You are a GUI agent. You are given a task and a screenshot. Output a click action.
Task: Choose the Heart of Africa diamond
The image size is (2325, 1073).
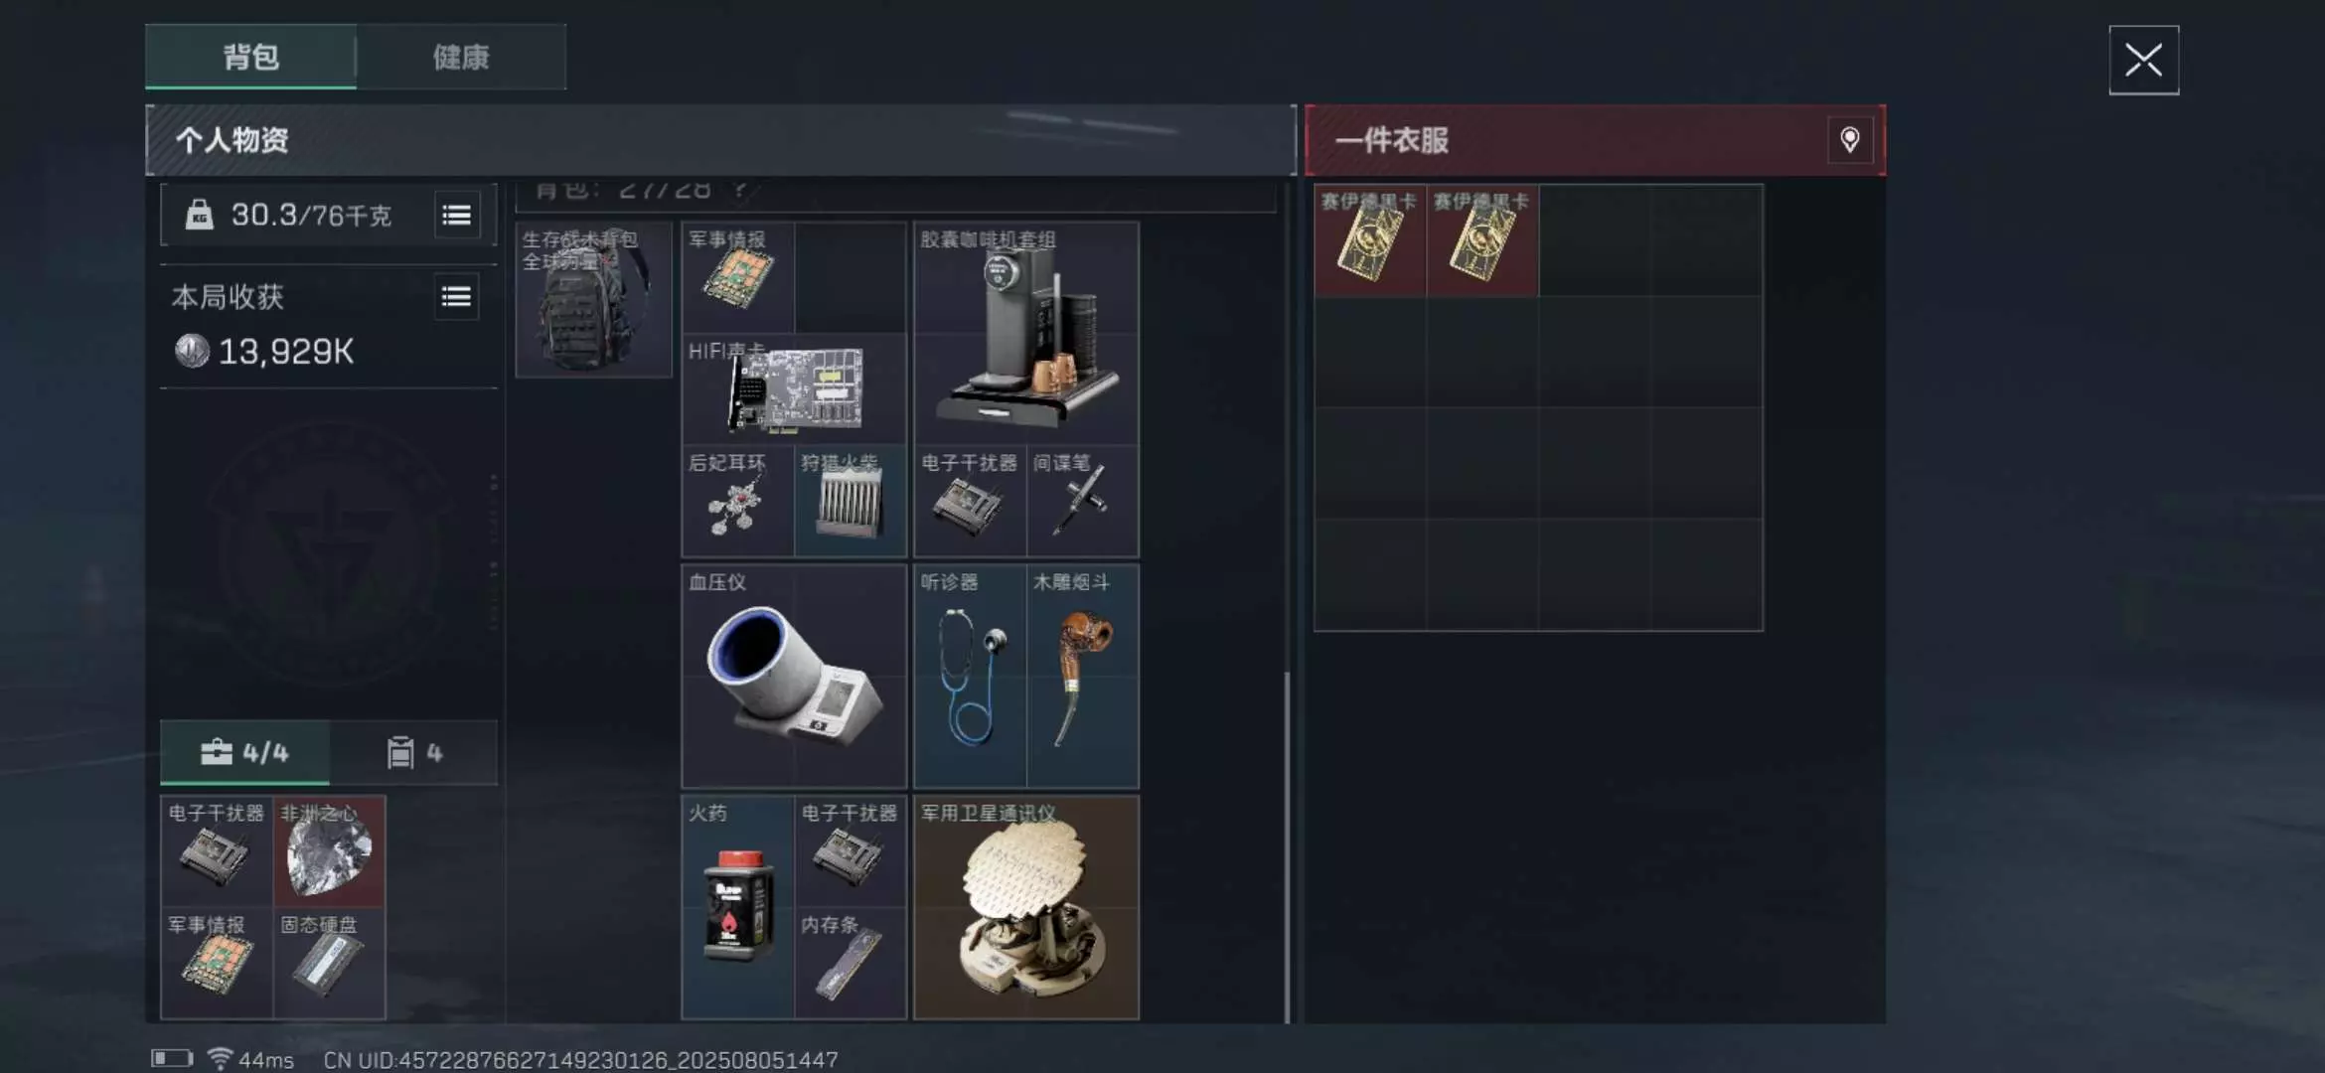[329, 850]
